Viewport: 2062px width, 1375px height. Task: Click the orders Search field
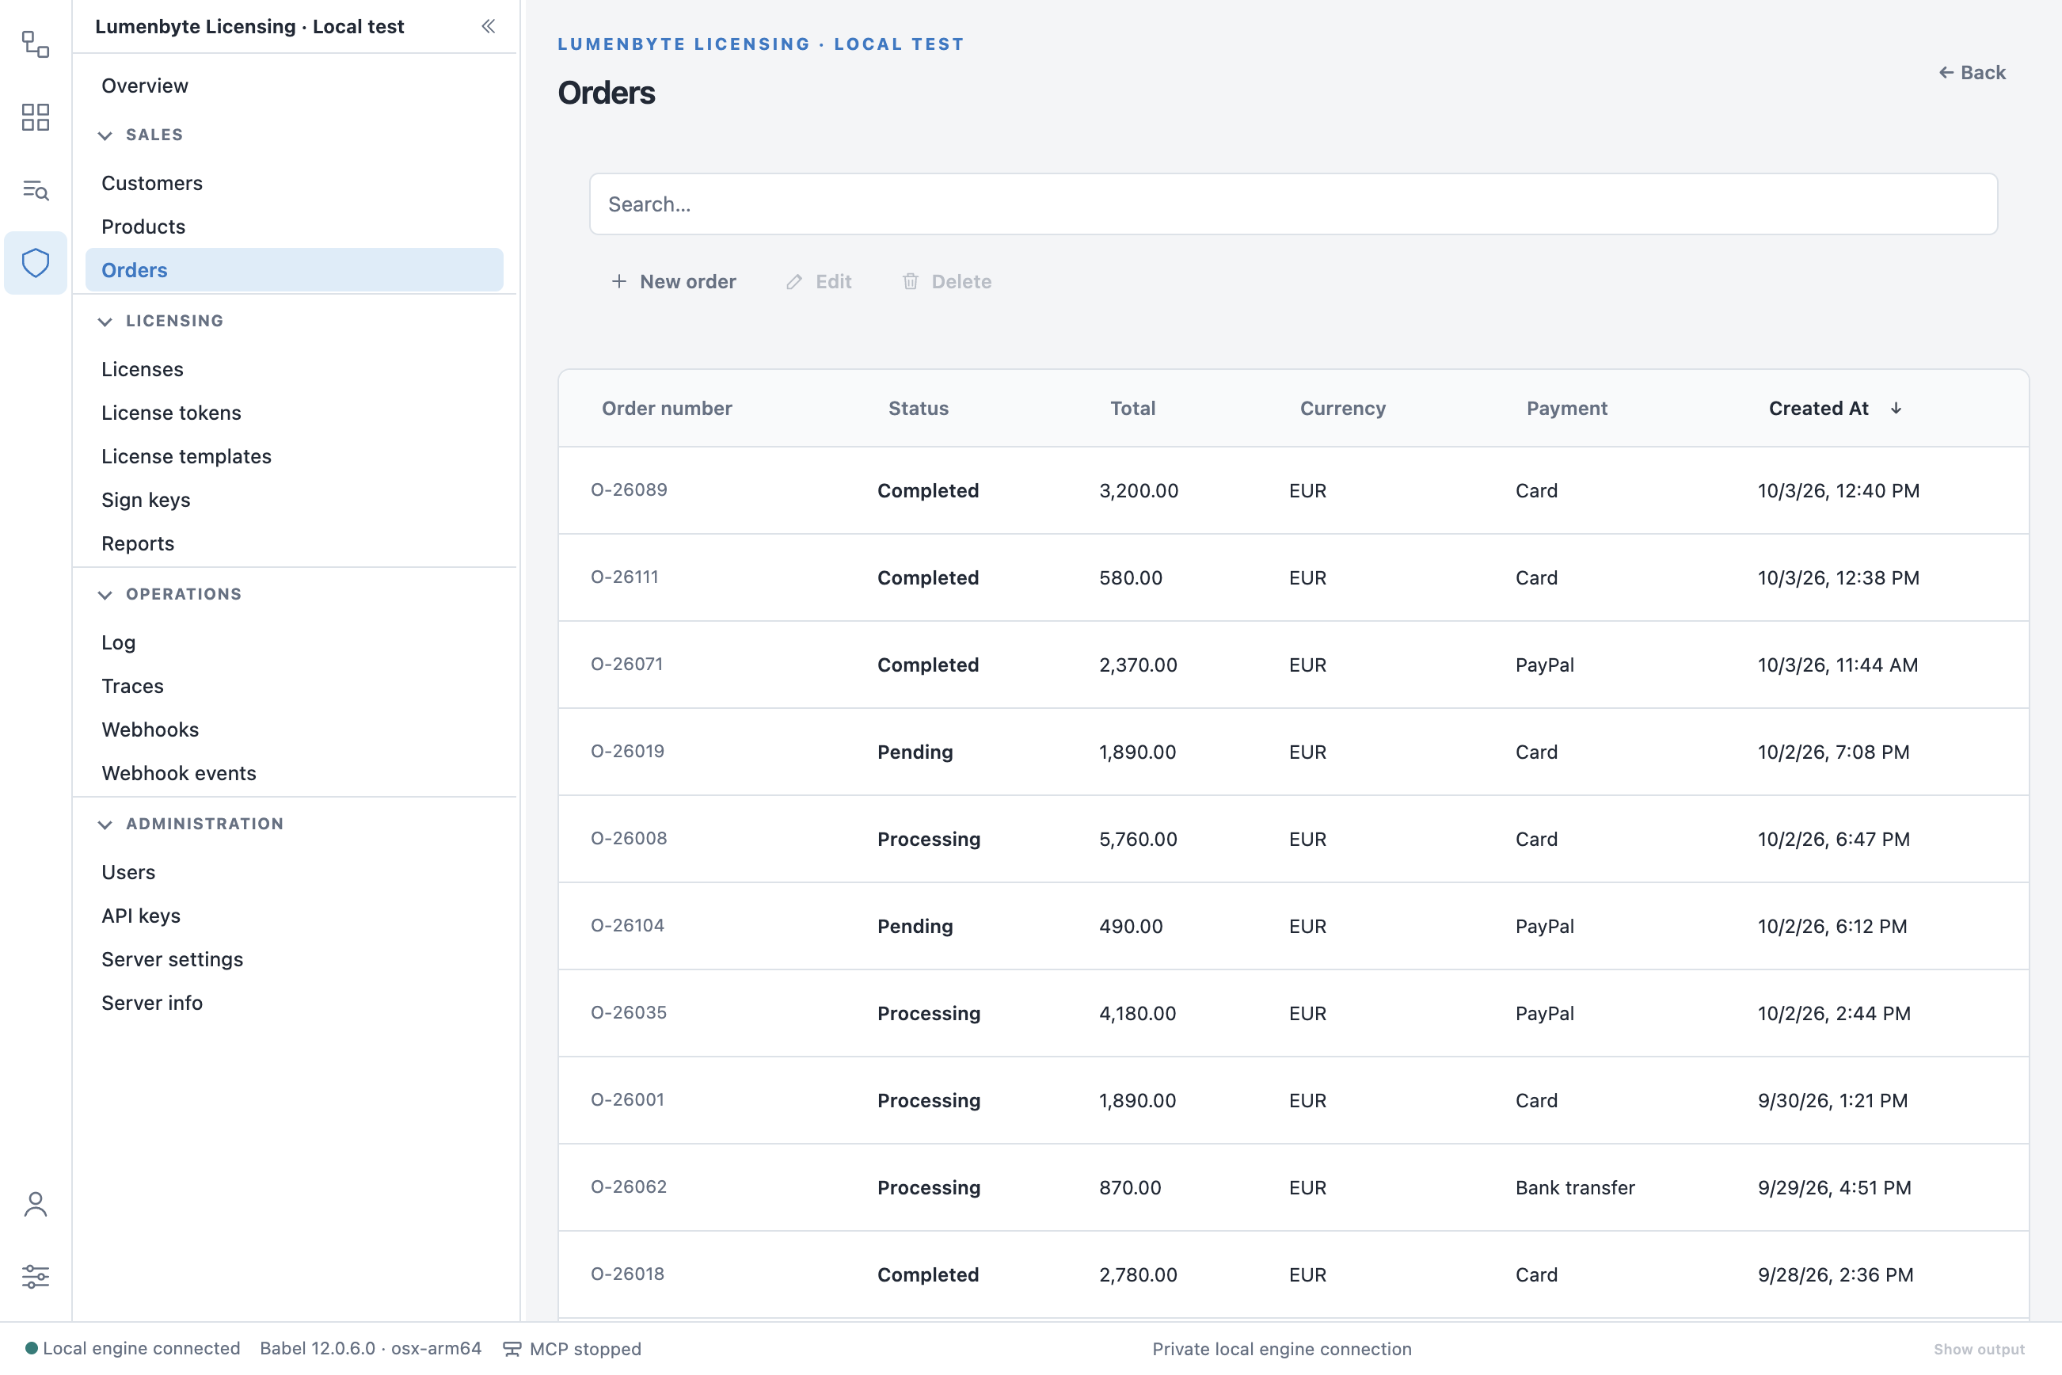(x=1294, y=204)
